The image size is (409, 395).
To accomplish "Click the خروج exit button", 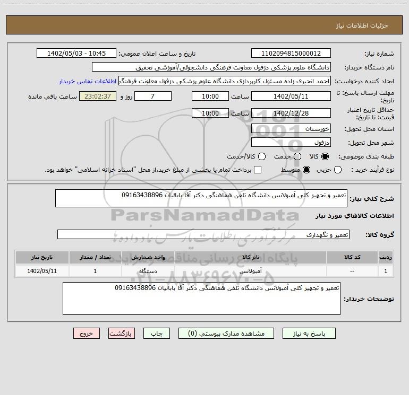I will pos(87,333).
